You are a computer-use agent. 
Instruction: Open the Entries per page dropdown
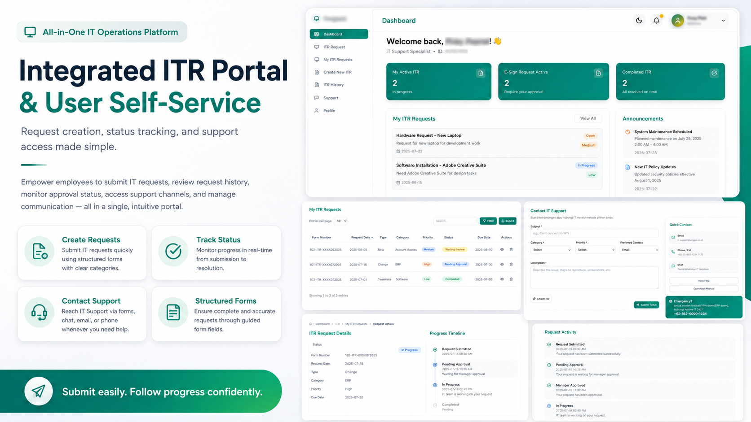pyautogui.click(x=341, y=221)
